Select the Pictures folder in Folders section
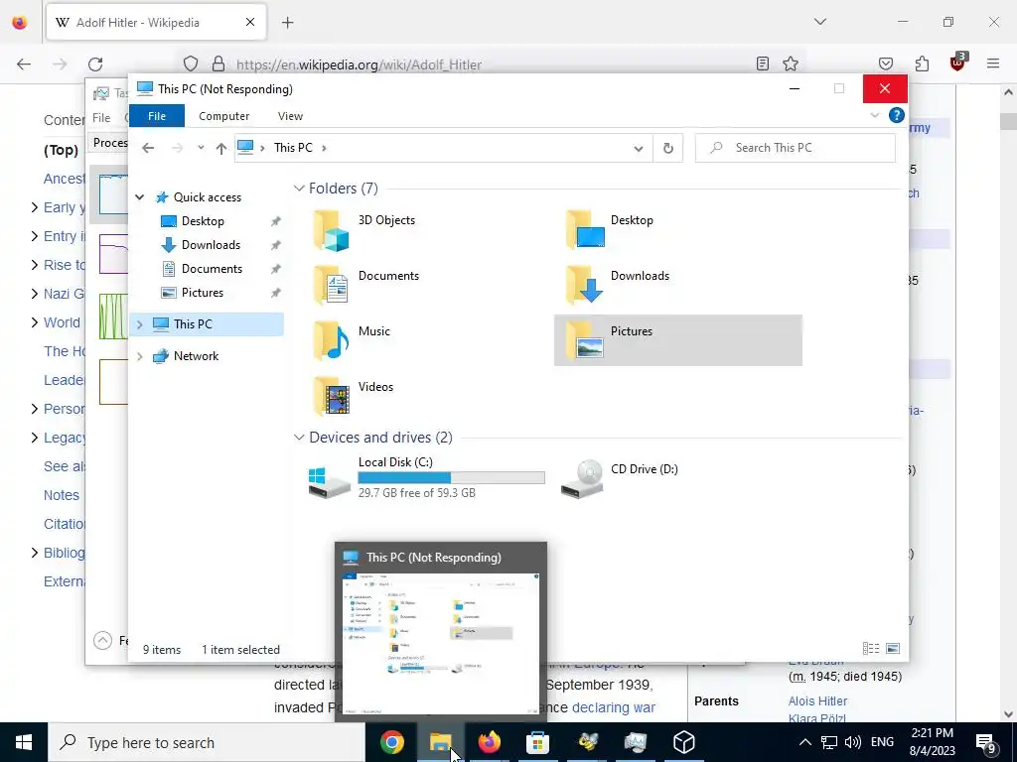1017x762 pixels. [677, 340]
